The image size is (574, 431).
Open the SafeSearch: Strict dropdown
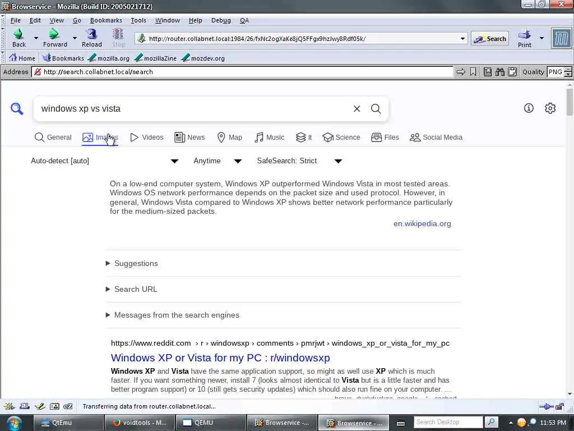299,161
